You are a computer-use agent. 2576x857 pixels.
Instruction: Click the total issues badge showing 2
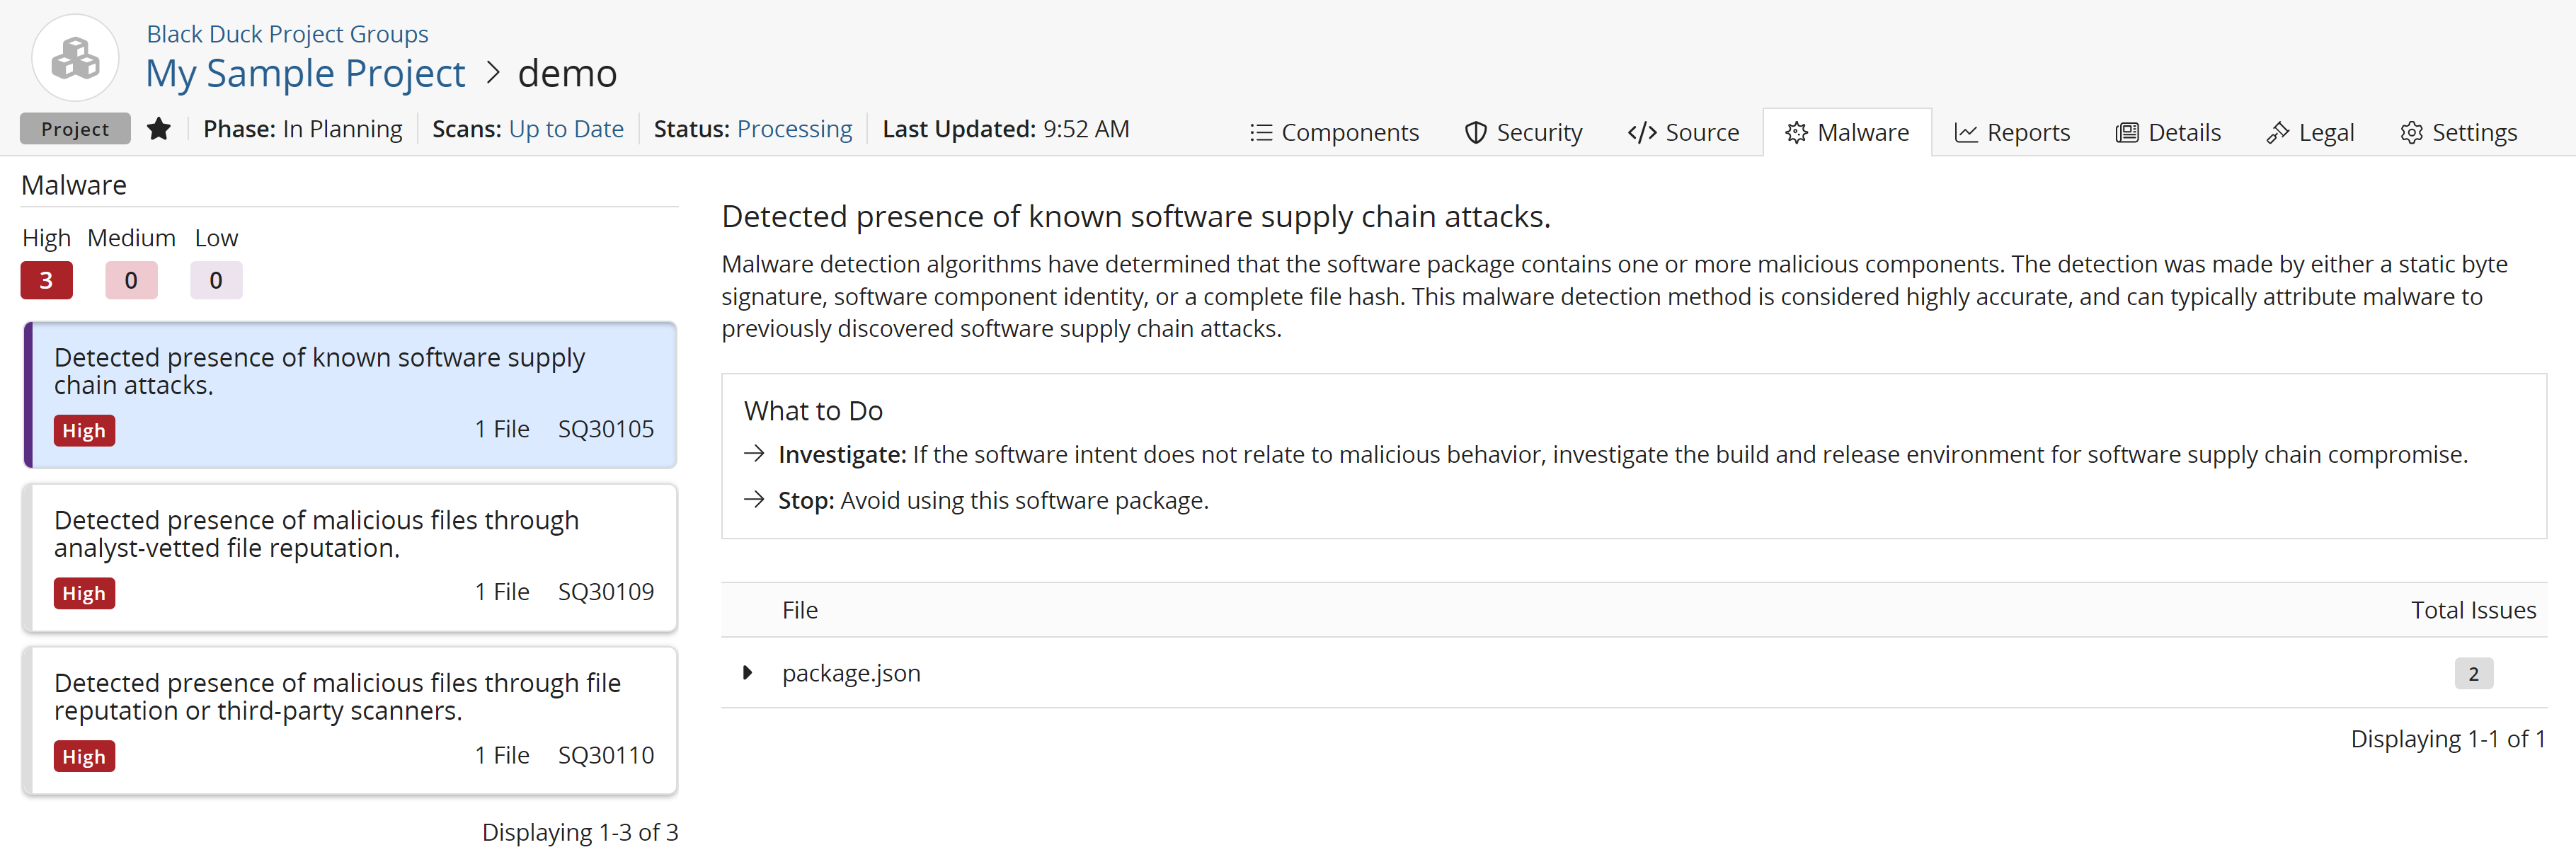coord(2473,674)
